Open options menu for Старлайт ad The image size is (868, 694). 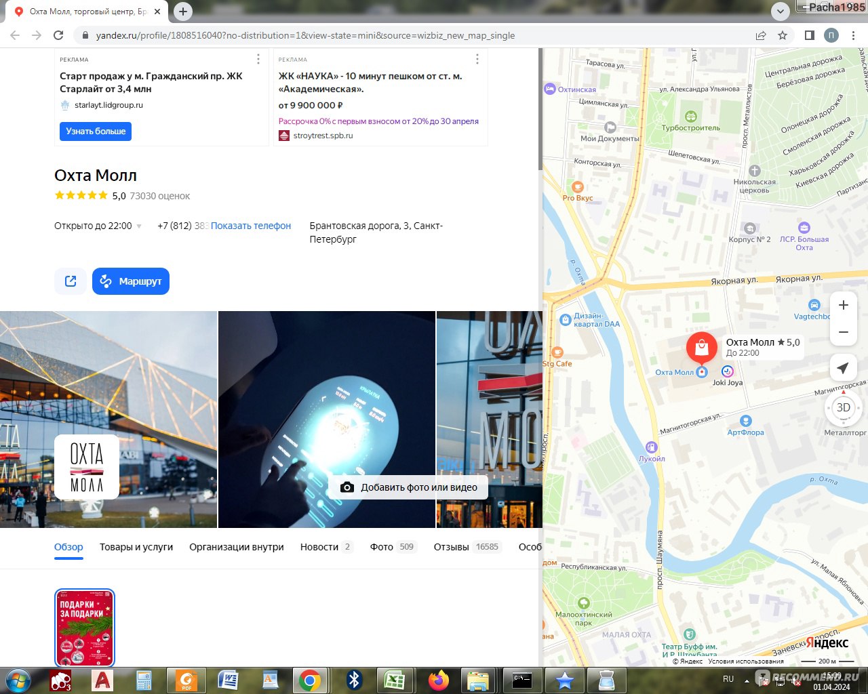(258, 60)
